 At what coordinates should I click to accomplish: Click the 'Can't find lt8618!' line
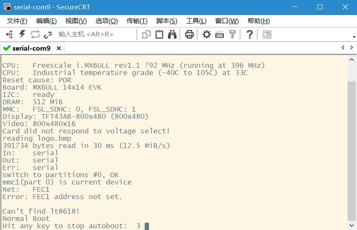tap(41, 211)
